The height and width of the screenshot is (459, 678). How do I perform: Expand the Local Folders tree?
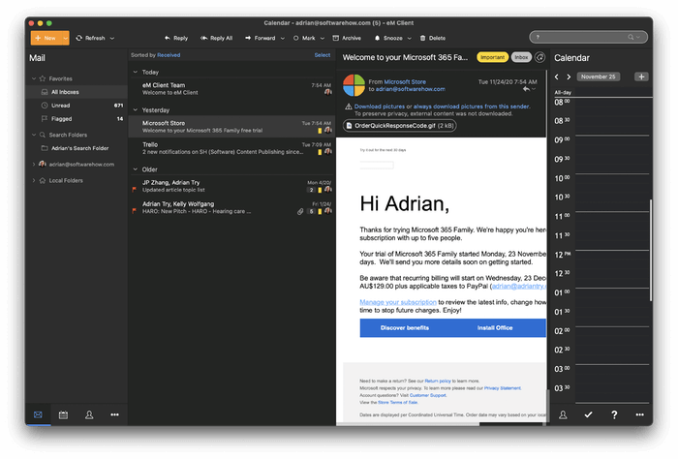click(x=34, y=180)
